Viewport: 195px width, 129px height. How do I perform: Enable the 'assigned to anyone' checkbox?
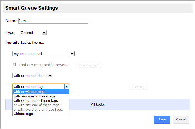pyautogui.click(x=14, y=65)
